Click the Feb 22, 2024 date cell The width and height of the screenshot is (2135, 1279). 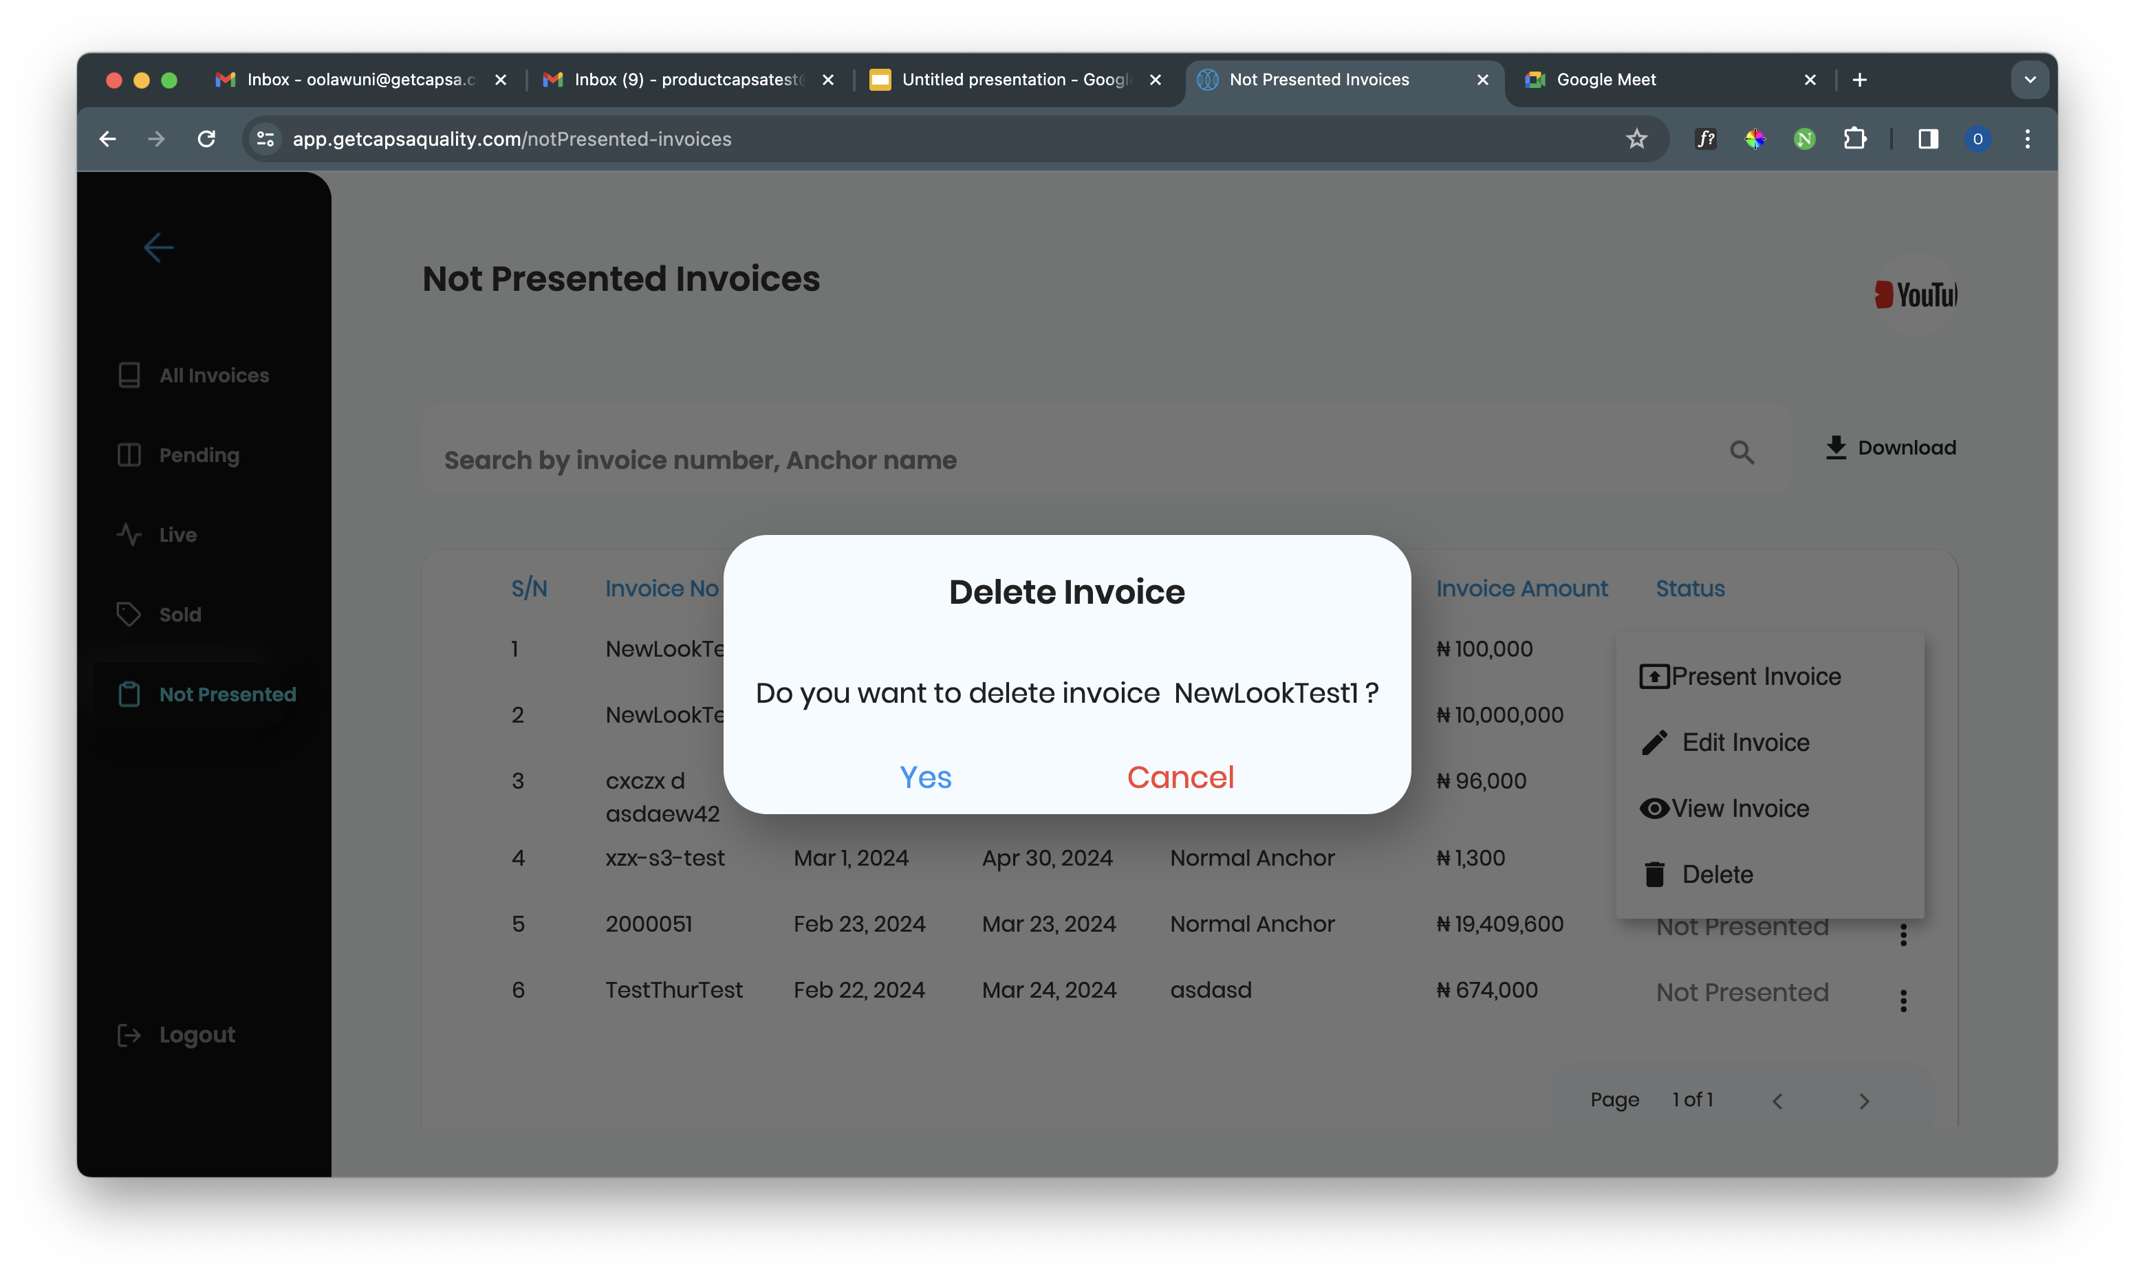pyautogui.click(x=858, y=990)
